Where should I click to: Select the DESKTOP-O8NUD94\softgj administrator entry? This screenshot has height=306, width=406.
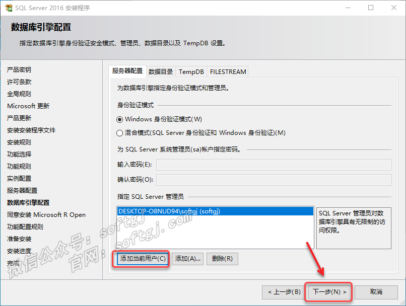coord(215,211)
